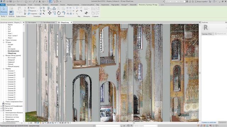Open the Вход в службы sign-in dropdown
The image size is (227, 127).
(x=201, y=1)
